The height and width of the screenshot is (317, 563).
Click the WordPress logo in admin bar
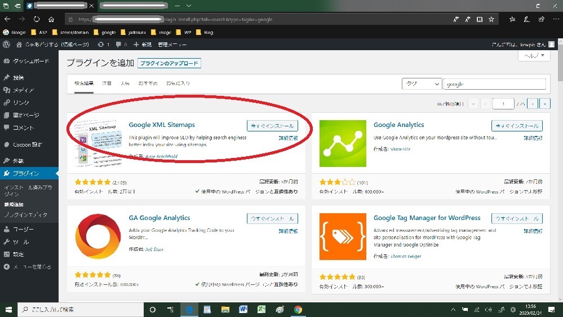[x=7, y=44]
